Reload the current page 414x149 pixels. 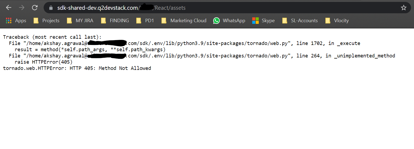[35, 8]
